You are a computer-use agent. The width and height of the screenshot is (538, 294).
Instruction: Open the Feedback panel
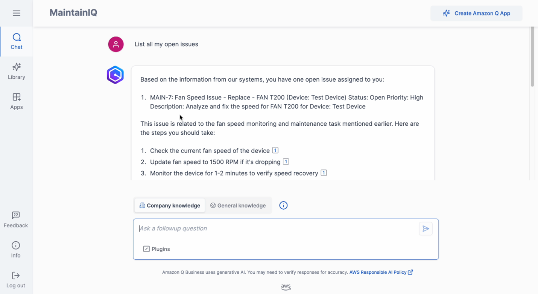[x=16, y=220]
